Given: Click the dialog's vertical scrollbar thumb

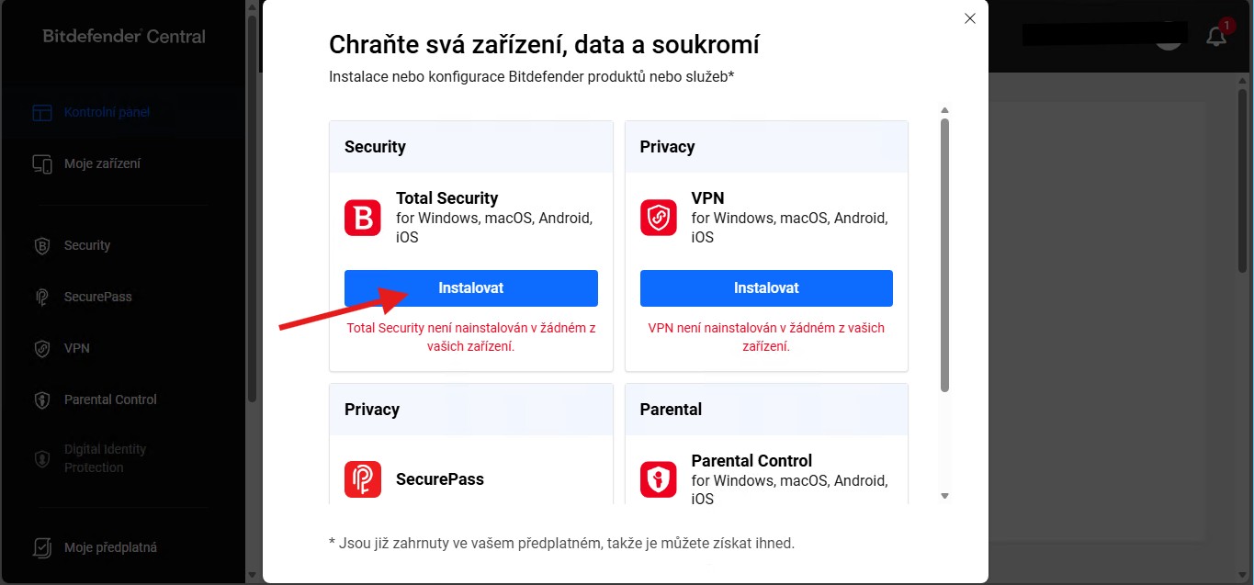Looking at the screenshot, I should tap(944, 253).
